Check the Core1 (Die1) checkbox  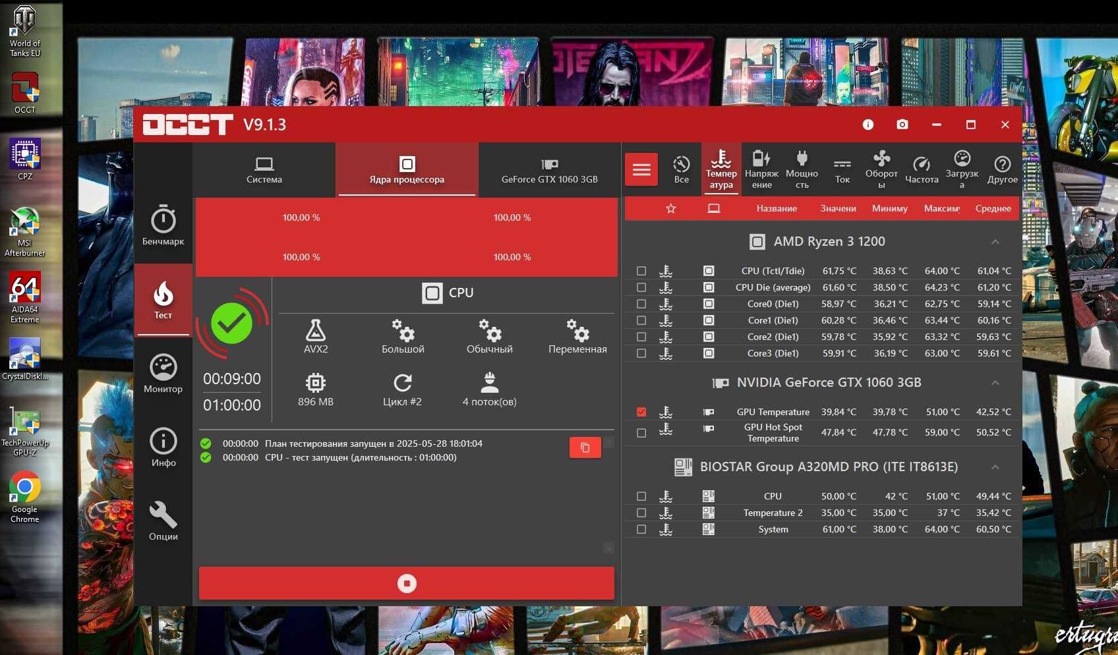coord(641,320)
